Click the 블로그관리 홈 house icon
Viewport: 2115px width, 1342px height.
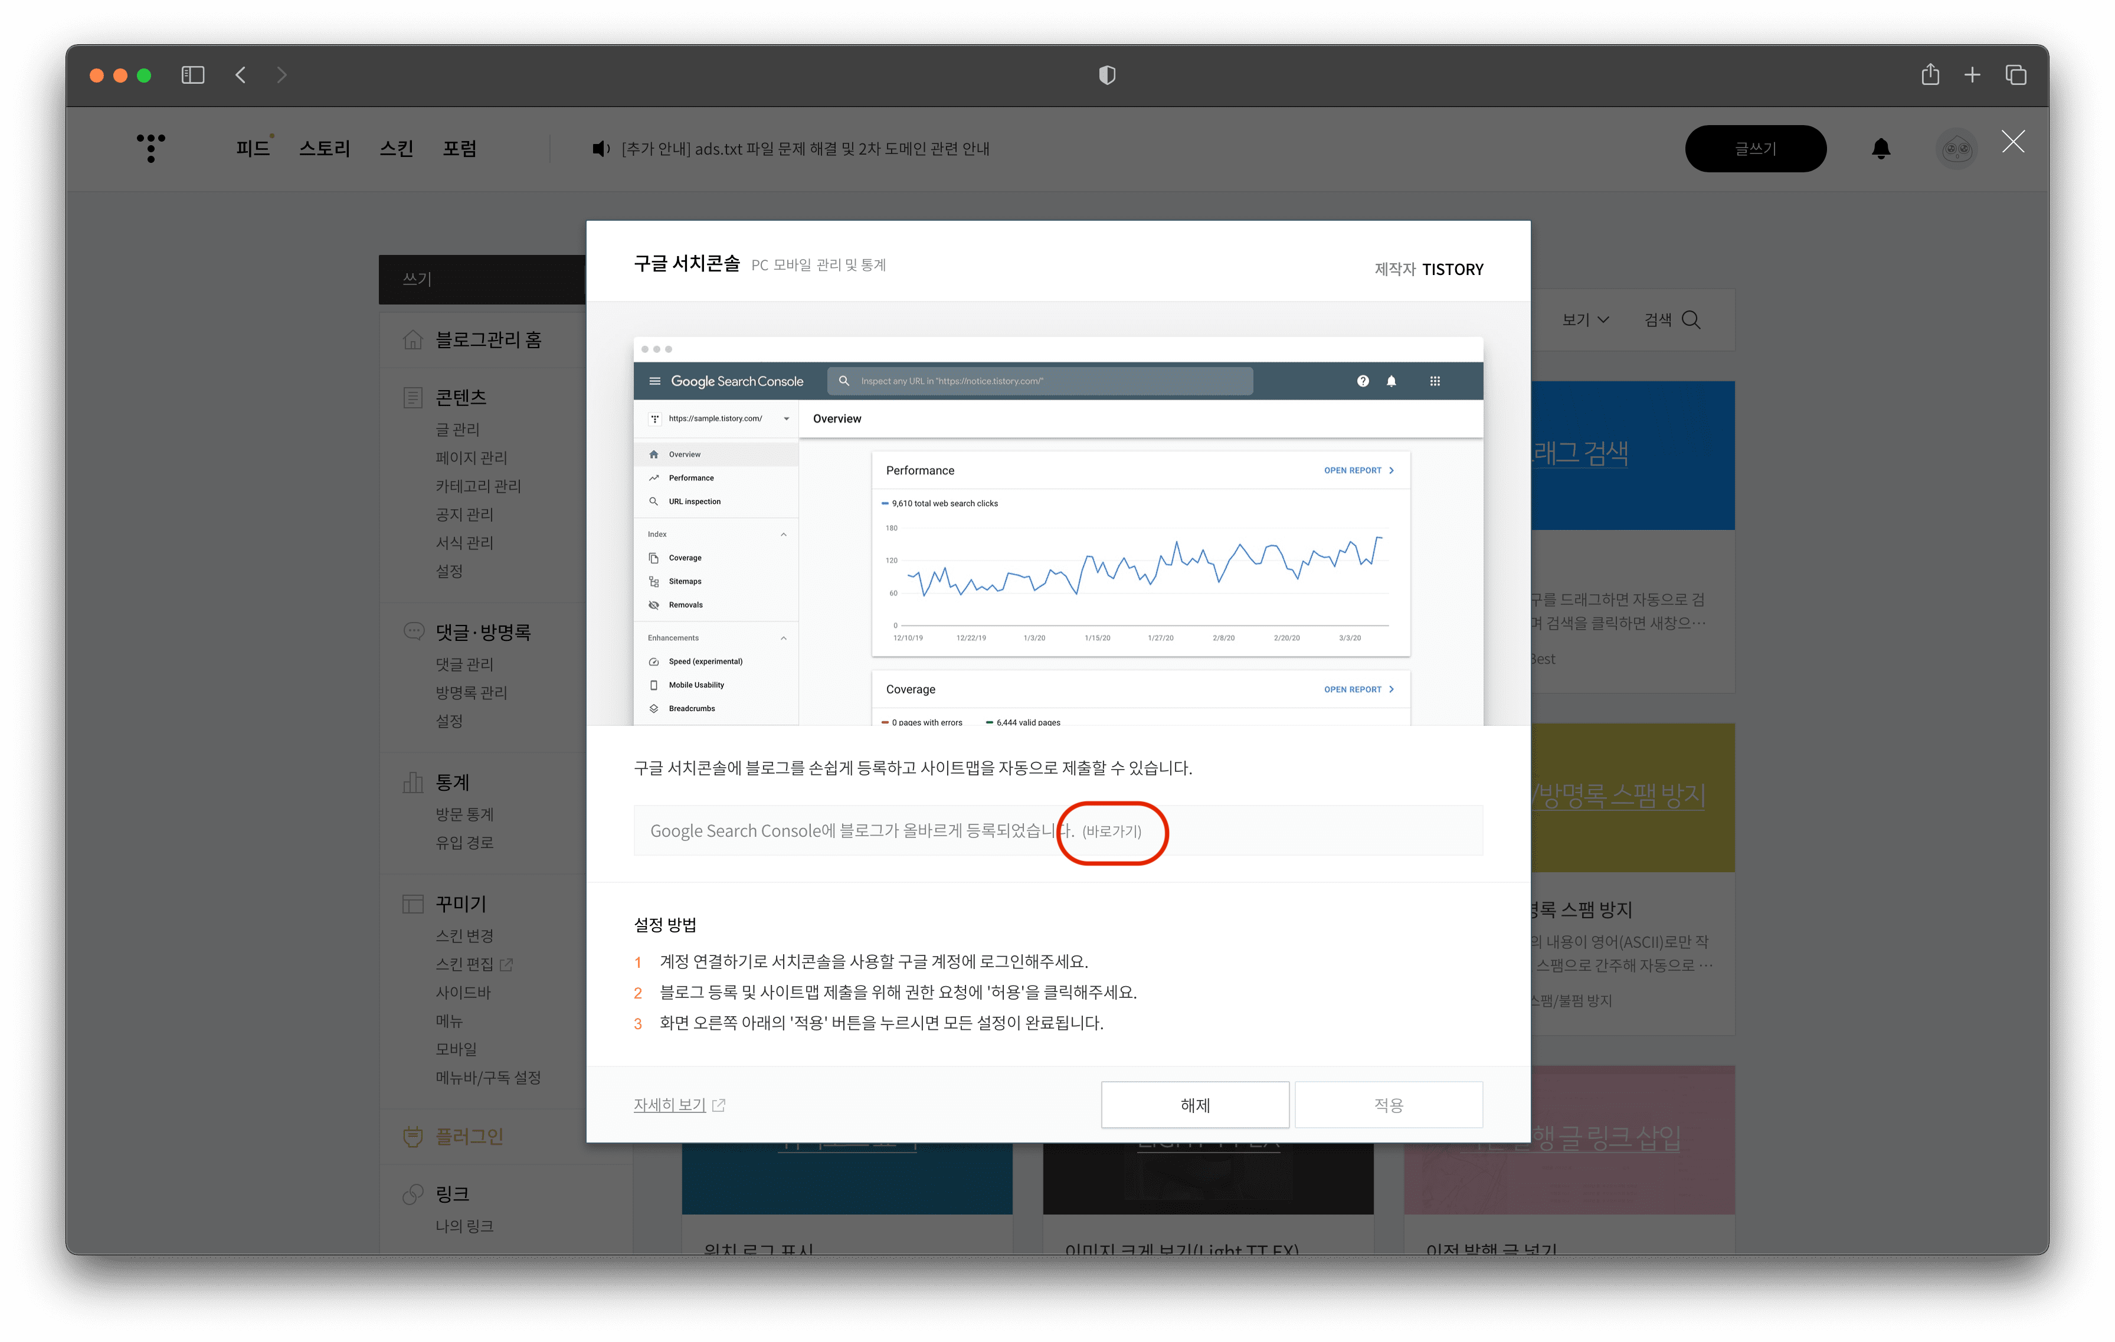tap(413, 339)
